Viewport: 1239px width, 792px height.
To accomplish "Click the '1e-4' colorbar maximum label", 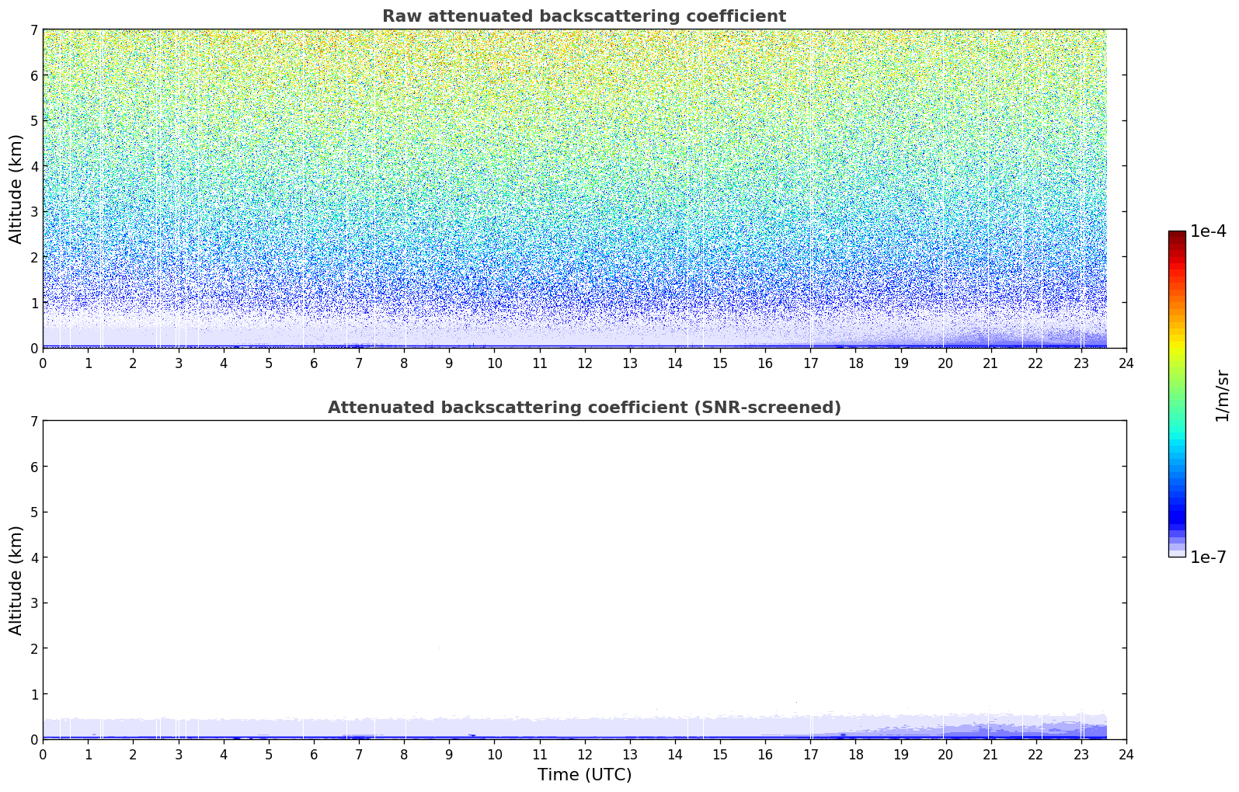I will tap(1208, 231).
